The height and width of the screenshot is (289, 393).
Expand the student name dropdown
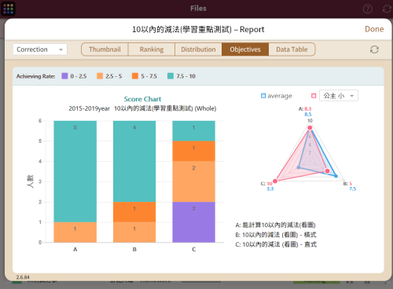pos(339,96)
